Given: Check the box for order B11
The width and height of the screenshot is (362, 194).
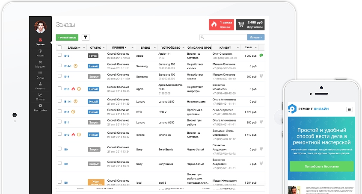Looking at the screenshot, I should coord(59,121).
